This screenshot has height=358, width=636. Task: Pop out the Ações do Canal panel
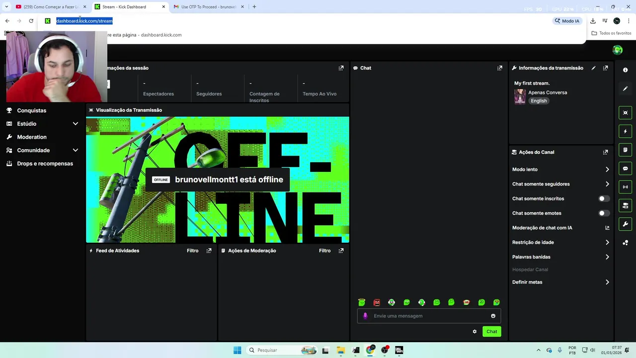pos(605,152)
